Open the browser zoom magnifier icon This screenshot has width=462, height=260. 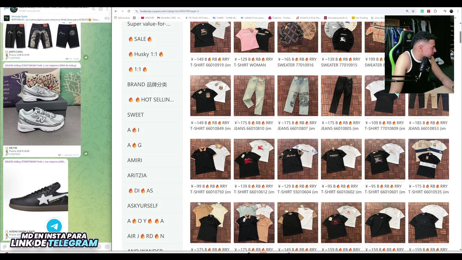click(x=407, y=11)
